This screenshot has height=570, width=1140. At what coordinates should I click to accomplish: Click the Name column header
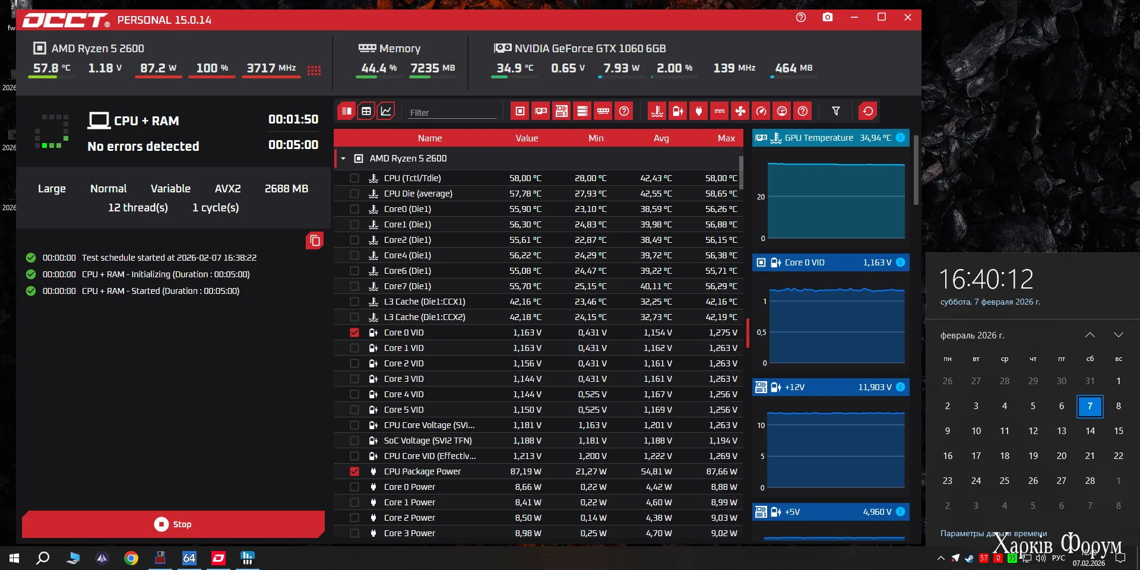[430, 138]
